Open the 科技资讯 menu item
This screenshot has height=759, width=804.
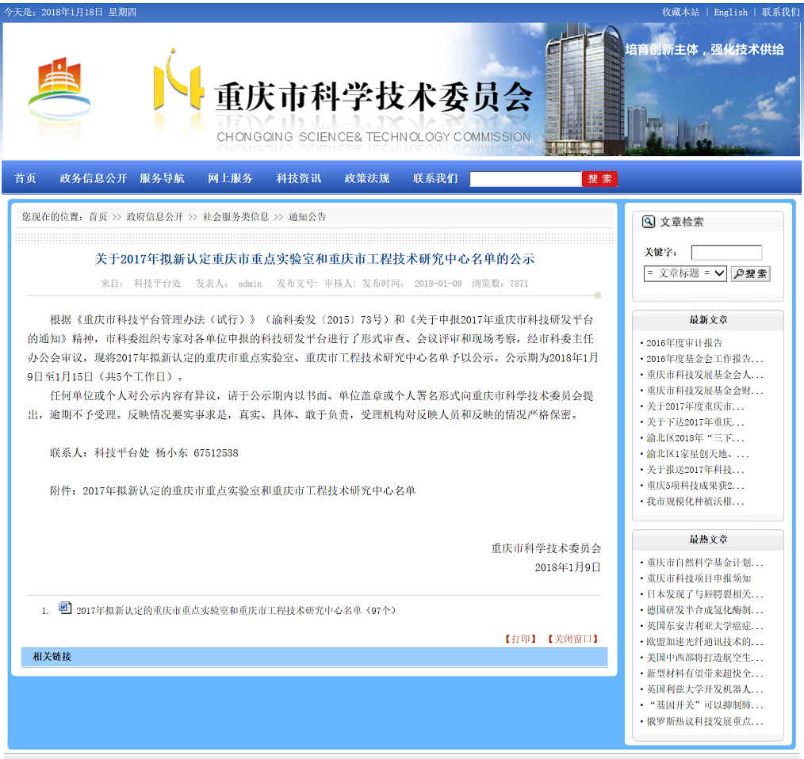(298, 178)
